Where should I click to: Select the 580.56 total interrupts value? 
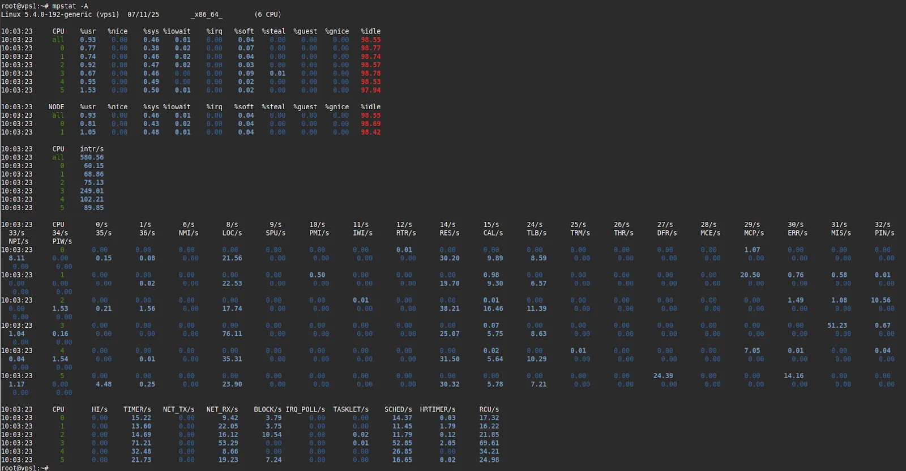pyautogui.click(x=92, y=157)
